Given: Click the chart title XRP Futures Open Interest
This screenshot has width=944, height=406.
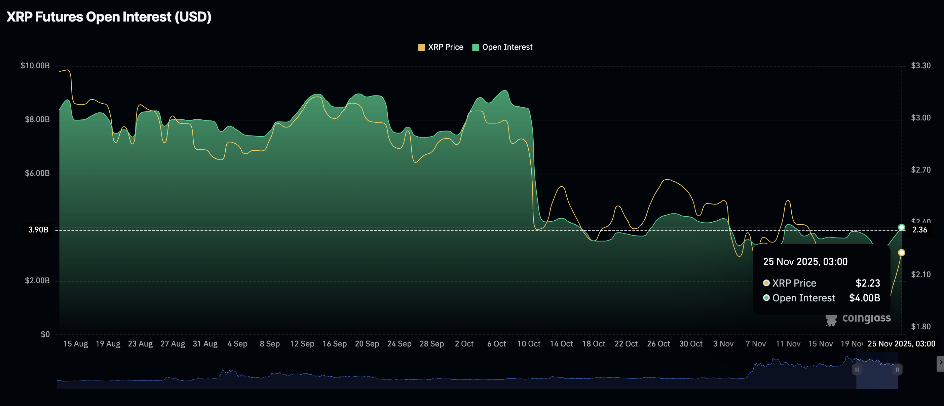Looking at the screenshot, I should pos(109,16).
